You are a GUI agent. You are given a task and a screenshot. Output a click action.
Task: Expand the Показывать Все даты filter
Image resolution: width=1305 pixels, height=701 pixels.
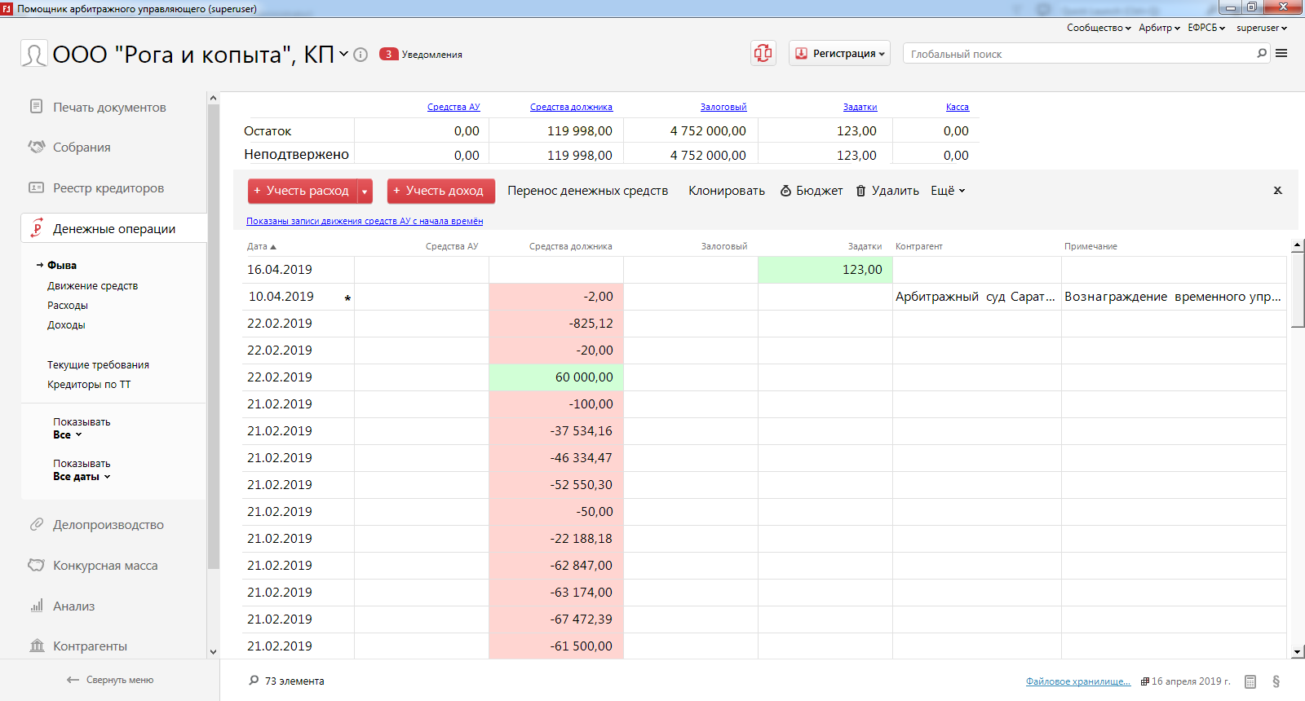[82, 477]
